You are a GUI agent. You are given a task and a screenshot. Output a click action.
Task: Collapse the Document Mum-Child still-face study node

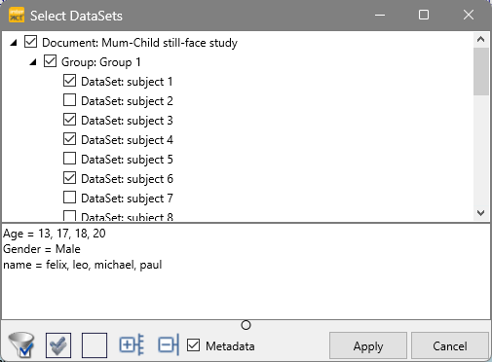[x=14, y=43]
